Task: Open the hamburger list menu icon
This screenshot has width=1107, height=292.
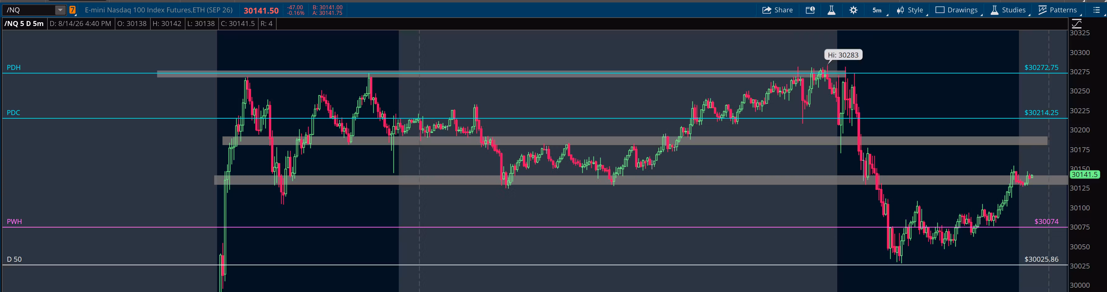Action: point(1096,10)
